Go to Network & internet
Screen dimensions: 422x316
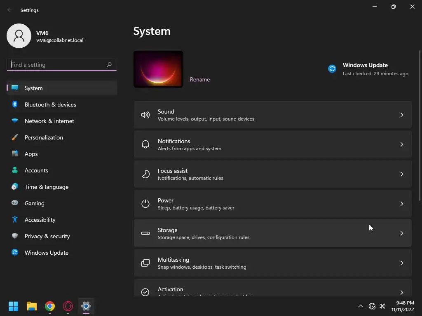[62, 121]
